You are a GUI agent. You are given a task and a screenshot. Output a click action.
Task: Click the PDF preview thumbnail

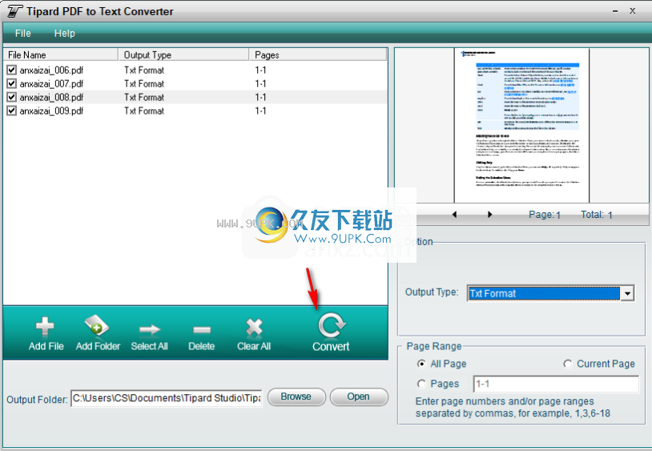[x=522, y=126]
